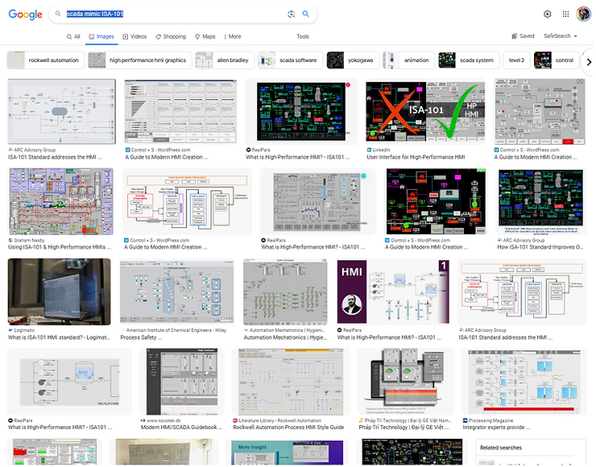Open link 'User Interface for High-Performance HMI'
Viewport: 596px width, 467px height.
click(x=416, y=157)
